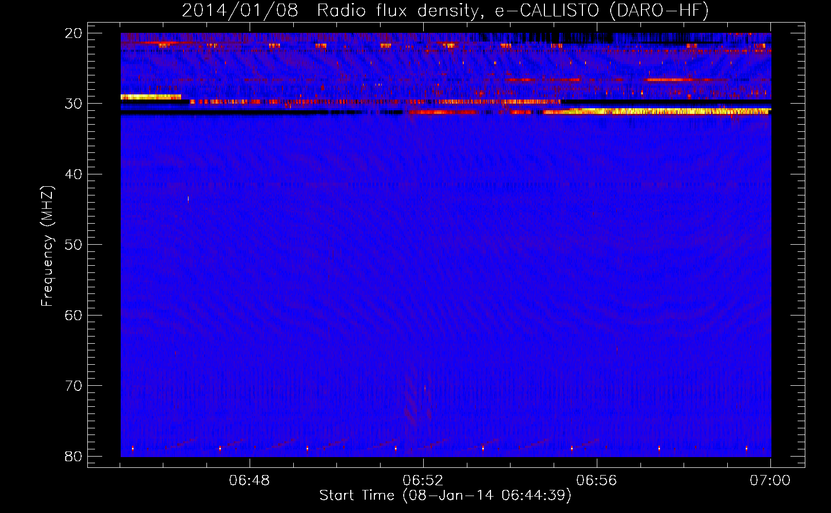Click the 50 MHz frequency tick label
This screenshot has height=513, width=831.
pos(74,245)
